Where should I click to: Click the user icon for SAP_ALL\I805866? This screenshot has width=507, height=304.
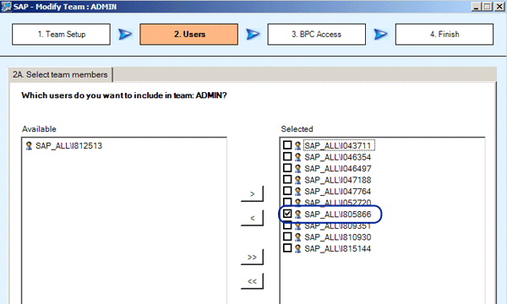point(297,214)
